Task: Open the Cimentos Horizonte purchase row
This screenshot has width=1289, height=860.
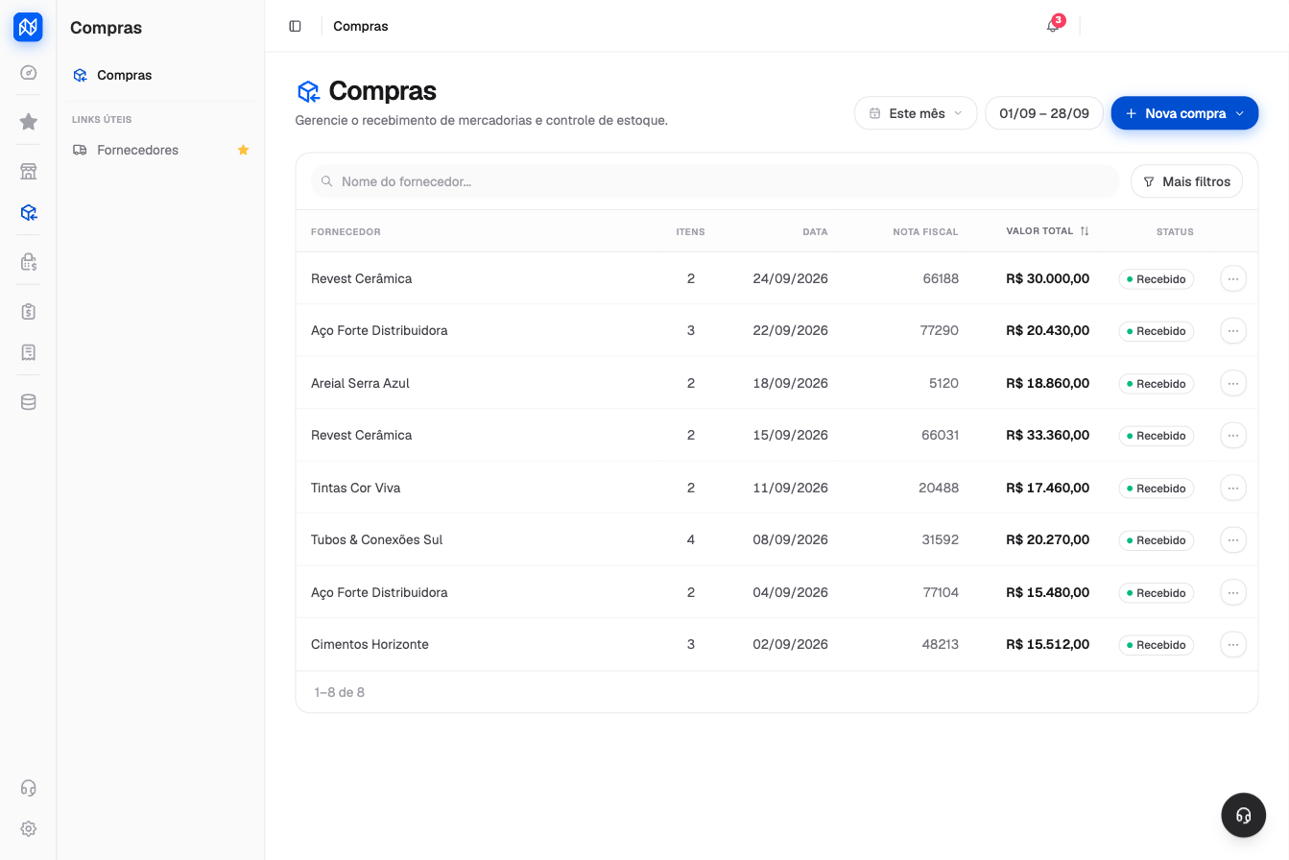Action: tap(776, 644)
